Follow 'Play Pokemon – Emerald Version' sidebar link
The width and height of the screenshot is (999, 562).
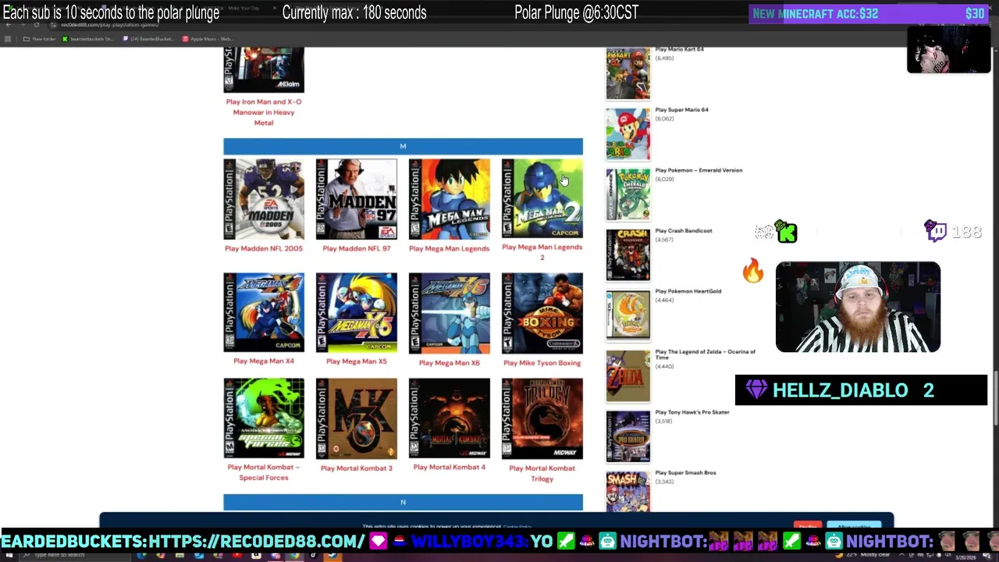(699, 170)
